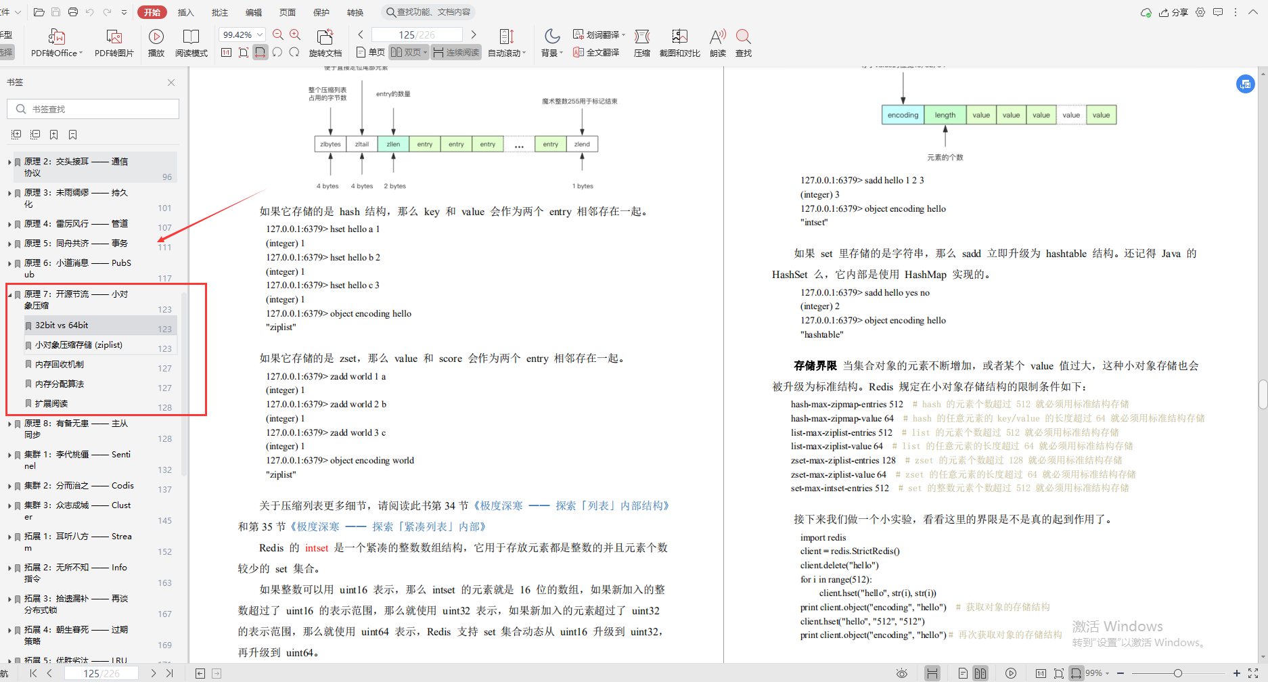Click 书签查找 bookmark search field
1268x682 pixels.
click(x=93, y=109)
